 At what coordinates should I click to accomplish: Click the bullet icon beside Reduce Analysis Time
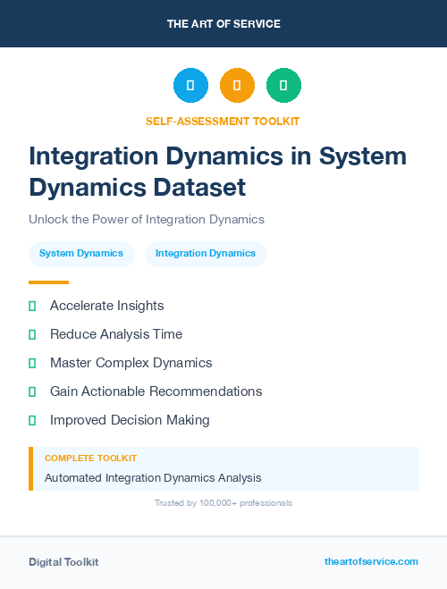coord(32,334)
